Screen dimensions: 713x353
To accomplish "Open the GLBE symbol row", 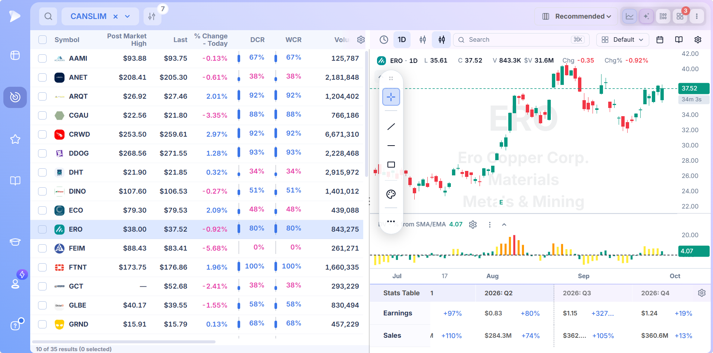I will (197, 305).
